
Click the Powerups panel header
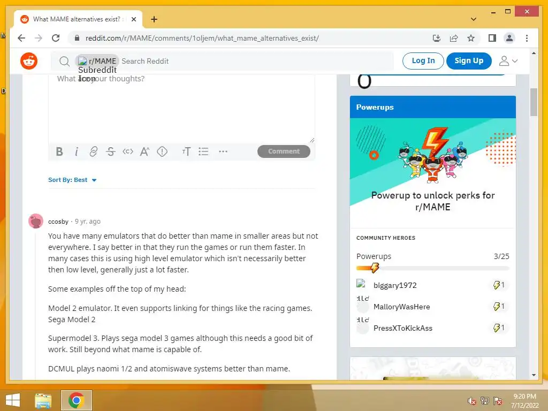[x=432, y=107]
